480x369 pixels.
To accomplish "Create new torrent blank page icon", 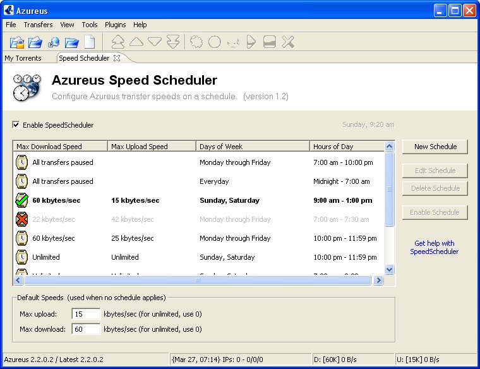I will [90, 42].
